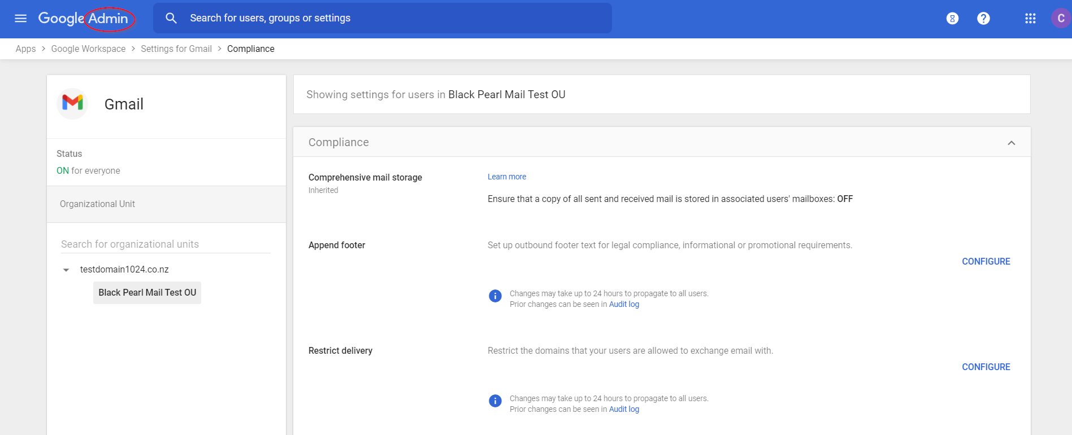1072x435 pixels.
Task: Click the info icon under Append footer
Action: [495, 296]
